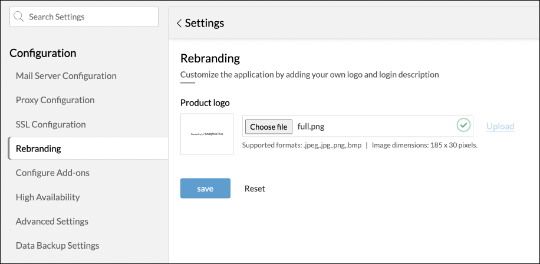Click the Upload link
Viewport: 540px width, 264px height.
500,126
